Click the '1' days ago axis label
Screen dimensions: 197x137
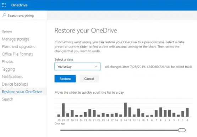183,120
